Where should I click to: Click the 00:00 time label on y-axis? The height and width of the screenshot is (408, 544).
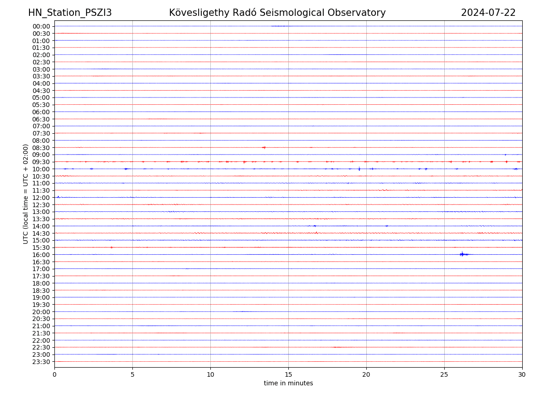click(41, 26)
